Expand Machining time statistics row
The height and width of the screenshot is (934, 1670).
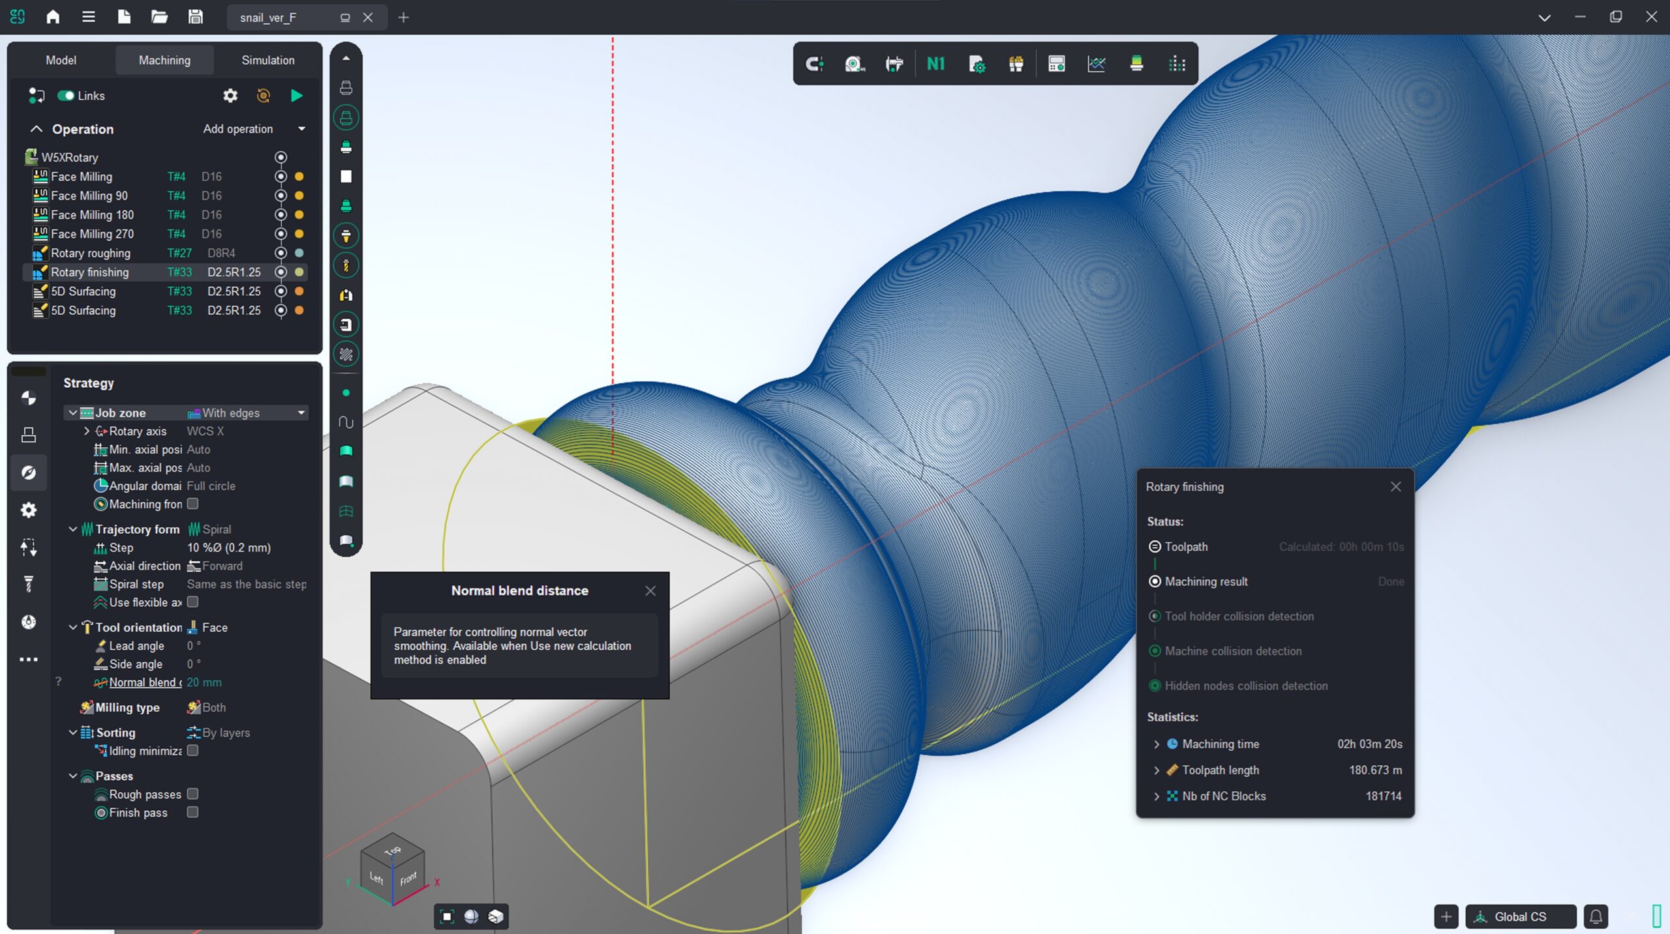point(1157,744)
